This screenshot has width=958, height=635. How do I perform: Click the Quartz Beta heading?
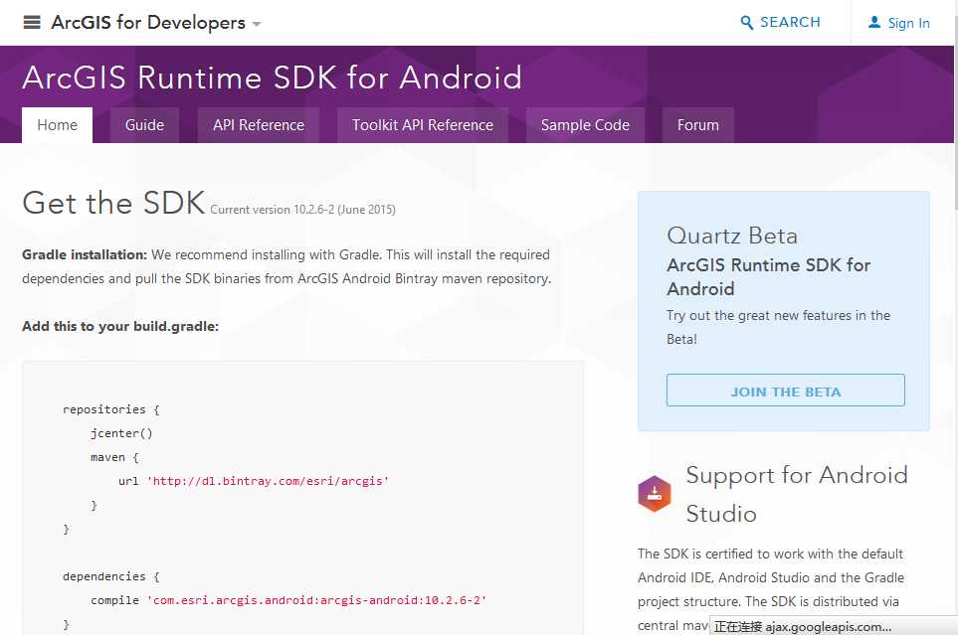pos(732,236)
